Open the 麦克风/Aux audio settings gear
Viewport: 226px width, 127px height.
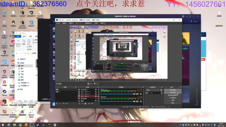pyautogui.click(x=141, y=94)
